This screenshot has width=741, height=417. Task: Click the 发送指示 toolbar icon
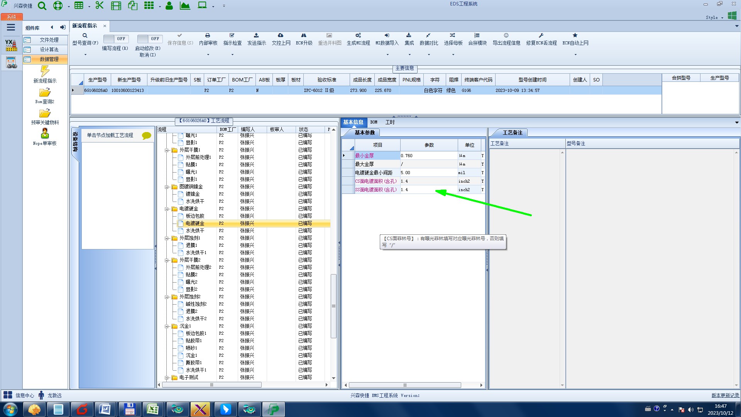pos(256,36)
